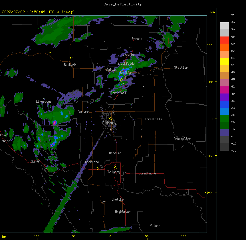Click the RockyMH label
This screenshot has height=240, width=246.
click(x=70, y=65)
